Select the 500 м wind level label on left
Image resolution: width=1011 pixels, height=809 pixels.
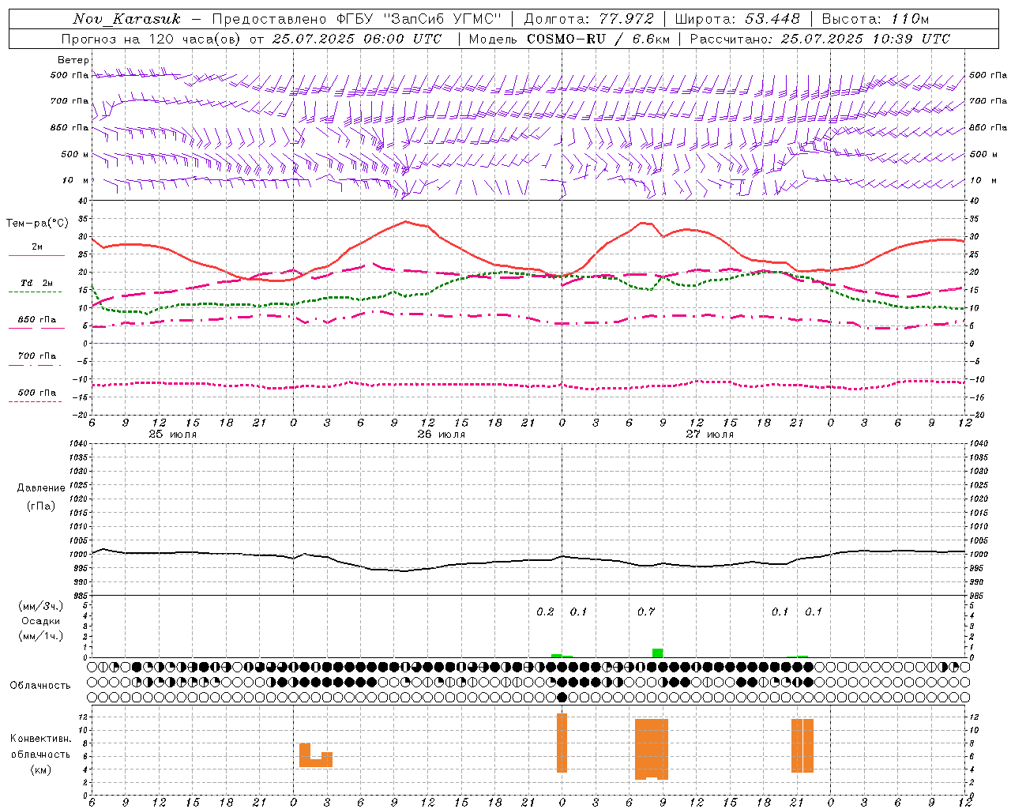pyautogui.click(x=75, y=154)
